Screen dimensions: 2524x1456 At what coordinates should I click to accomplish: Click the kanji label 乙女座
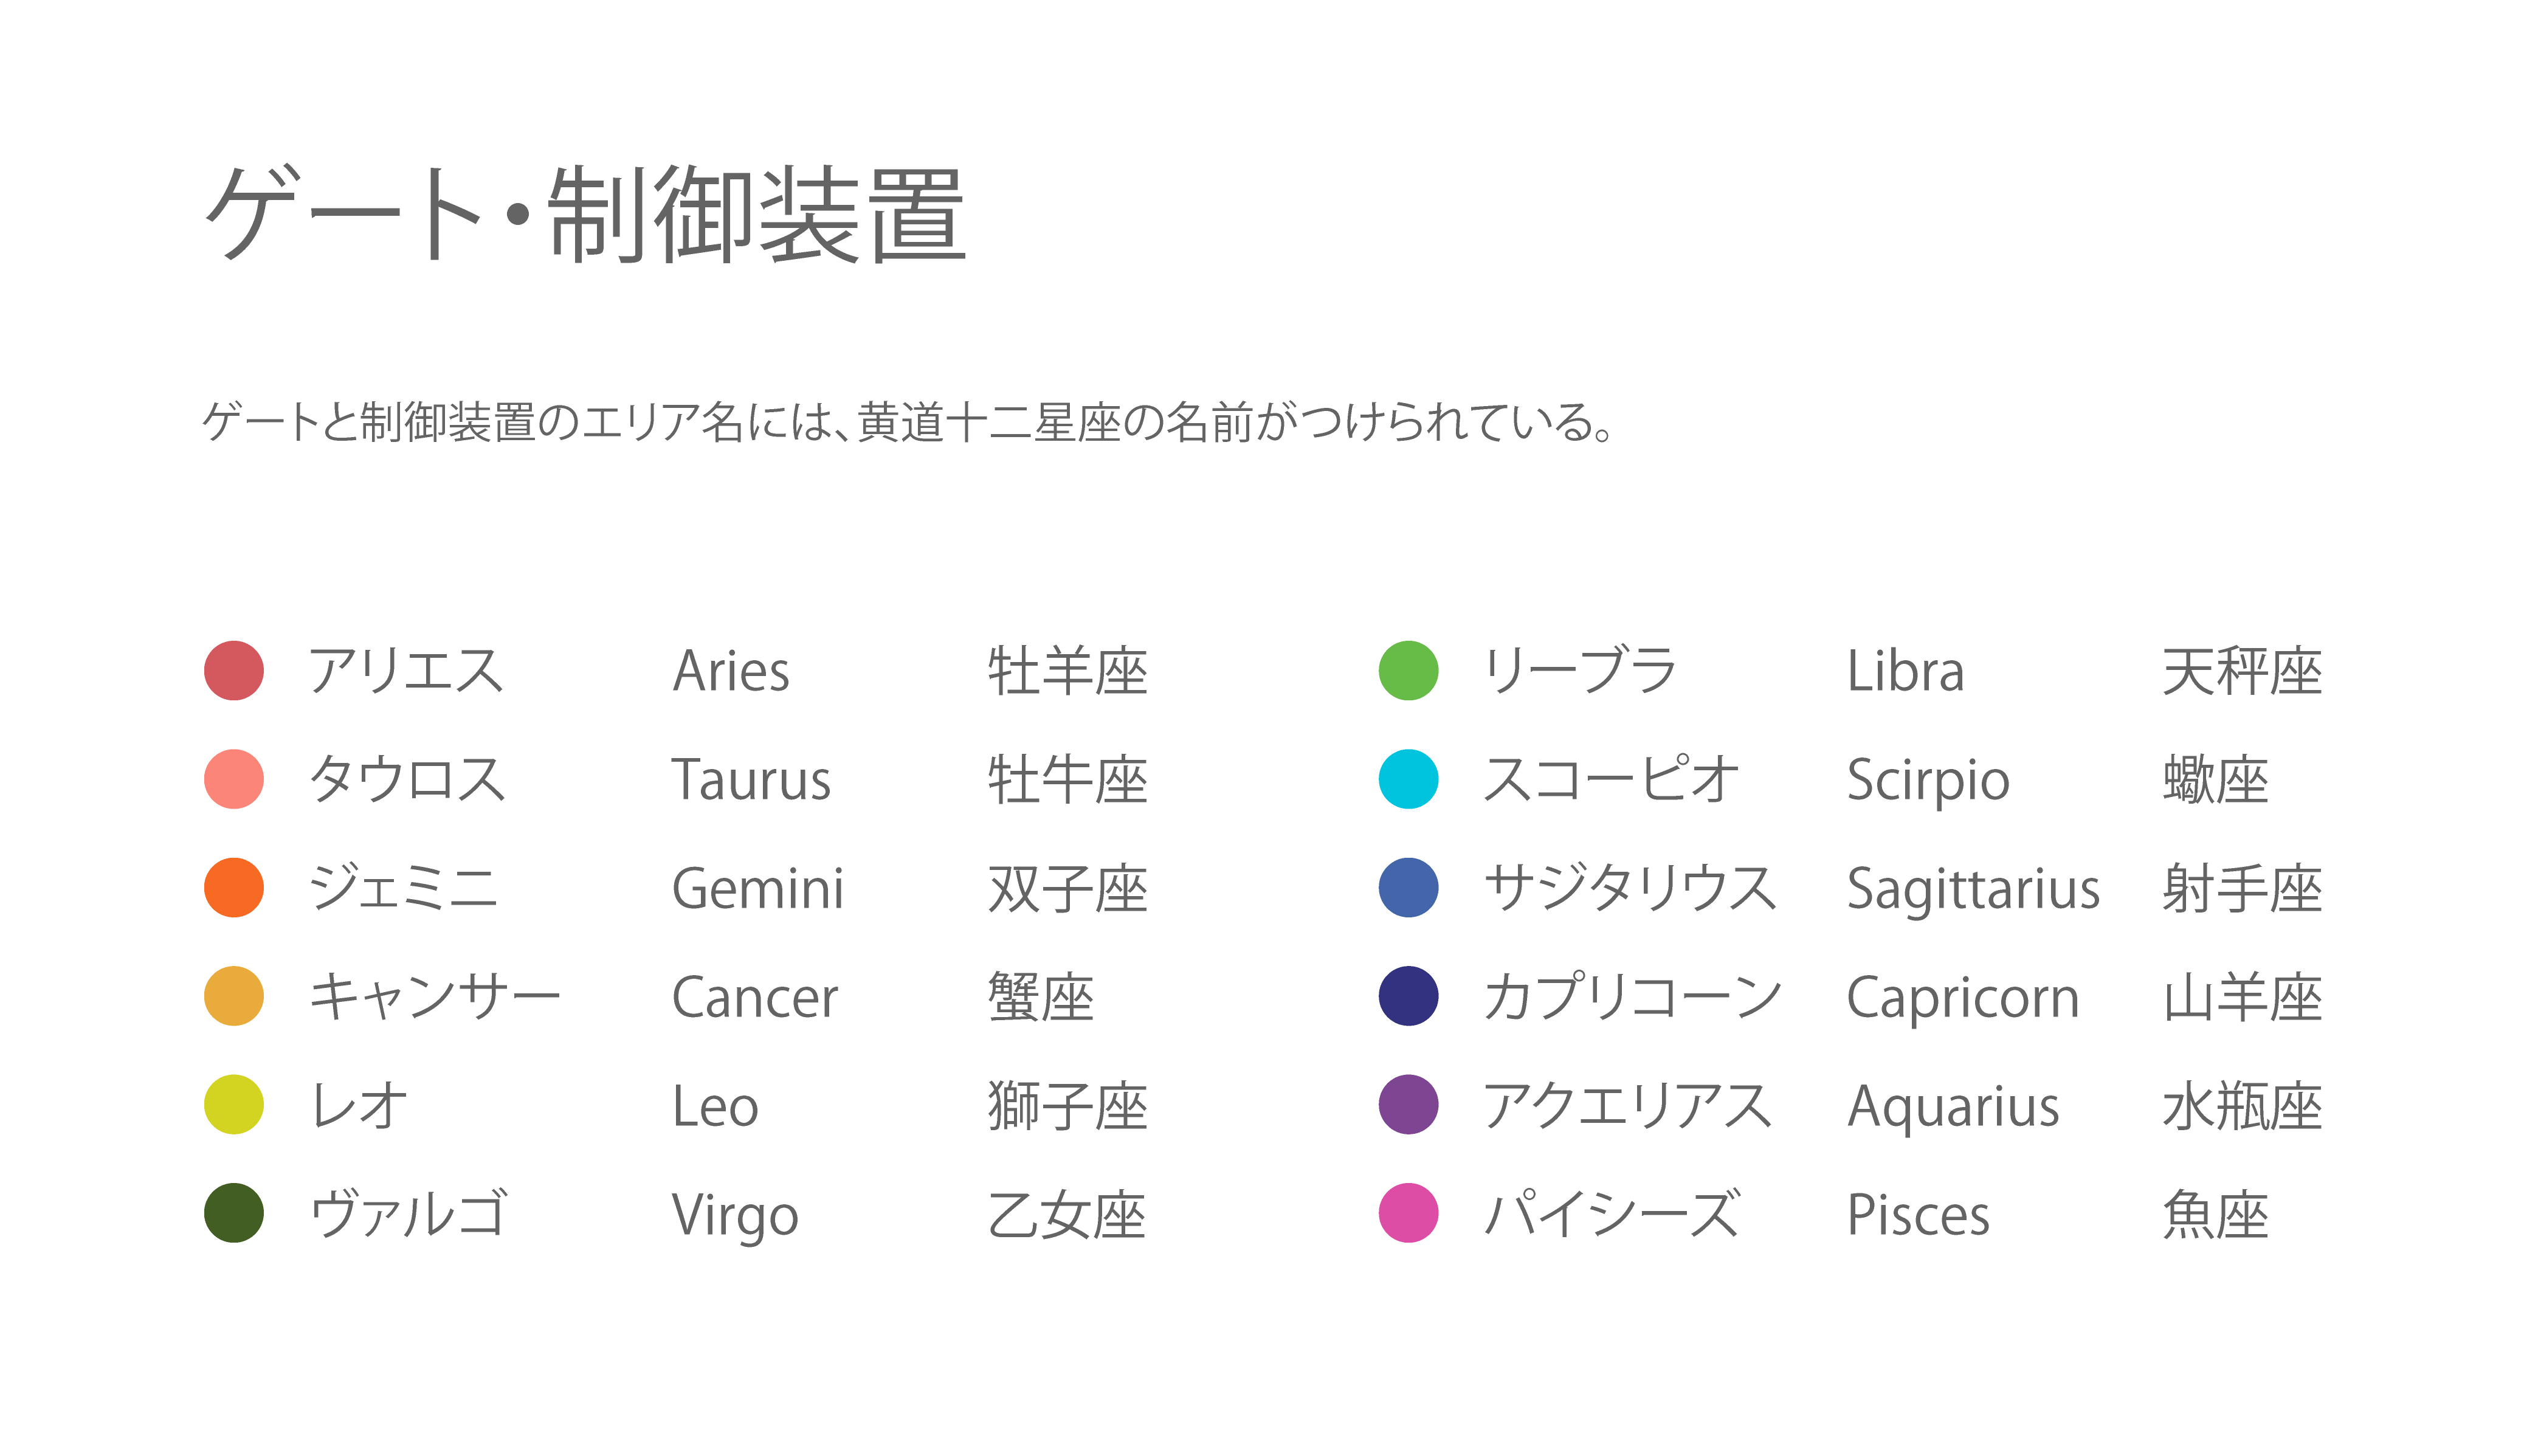pyautogui.click(x=1067, y=1215)
